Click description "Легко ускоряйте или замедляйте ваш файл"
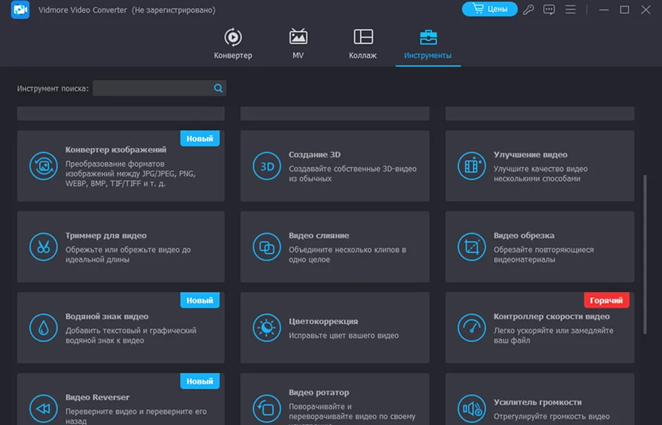662x425 pixels. click(x=553, y=336)
